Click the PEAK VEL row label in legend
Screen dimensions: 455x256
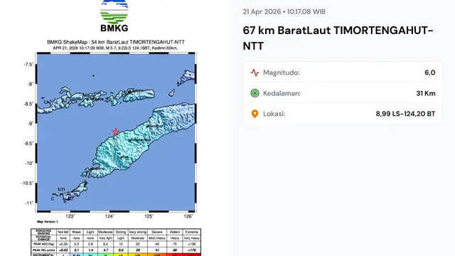coord(44,250)
